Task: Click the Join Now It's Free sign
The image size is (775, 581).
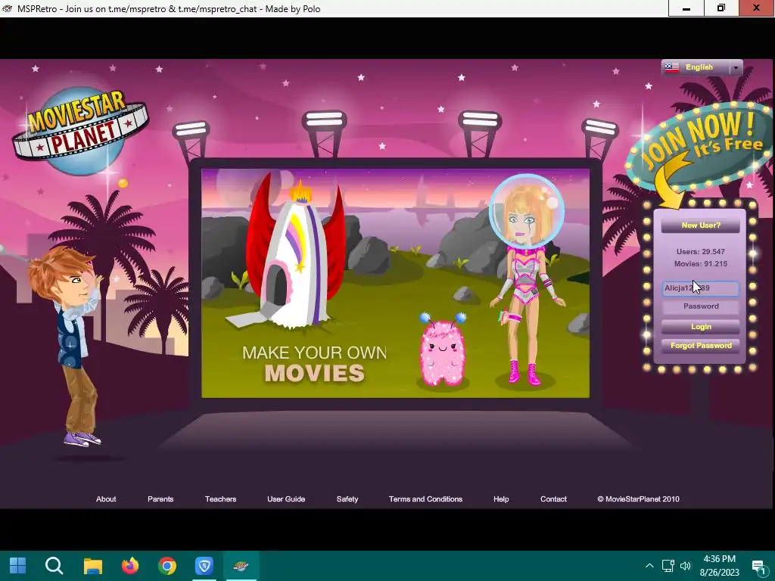Action: [x=701, y=147]
